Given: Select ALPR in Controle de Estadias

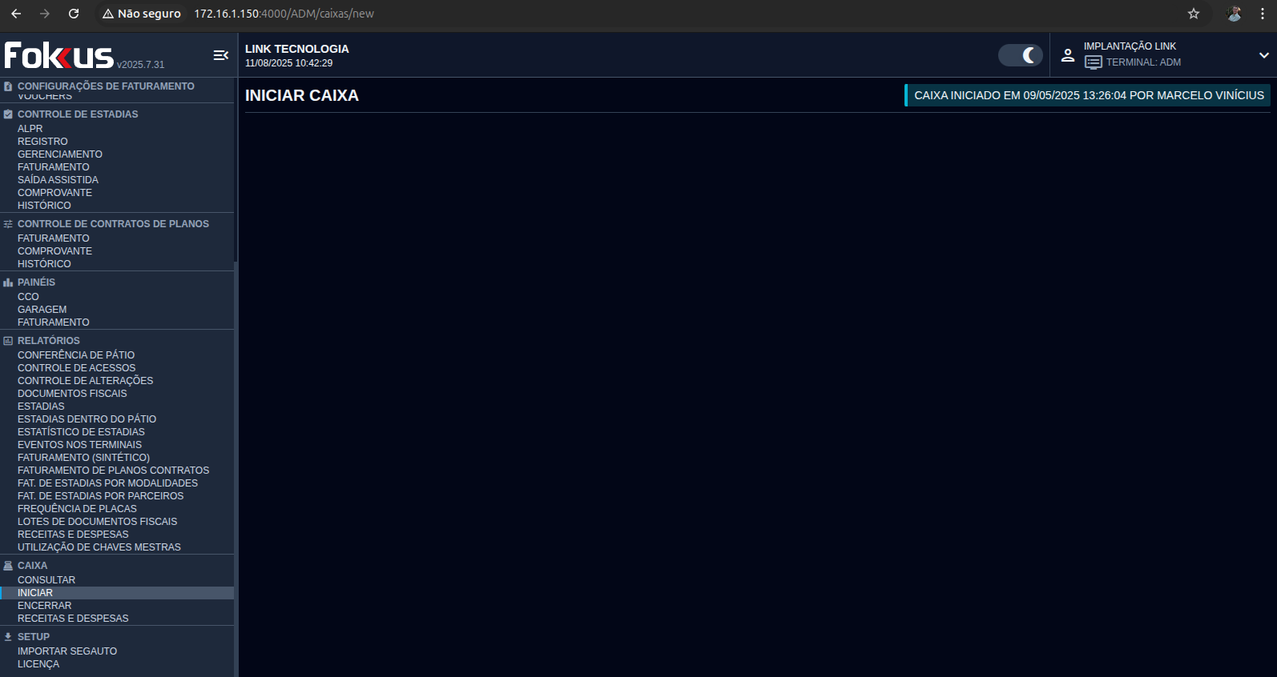Looking at the screenshot, I should coord(30,129).
